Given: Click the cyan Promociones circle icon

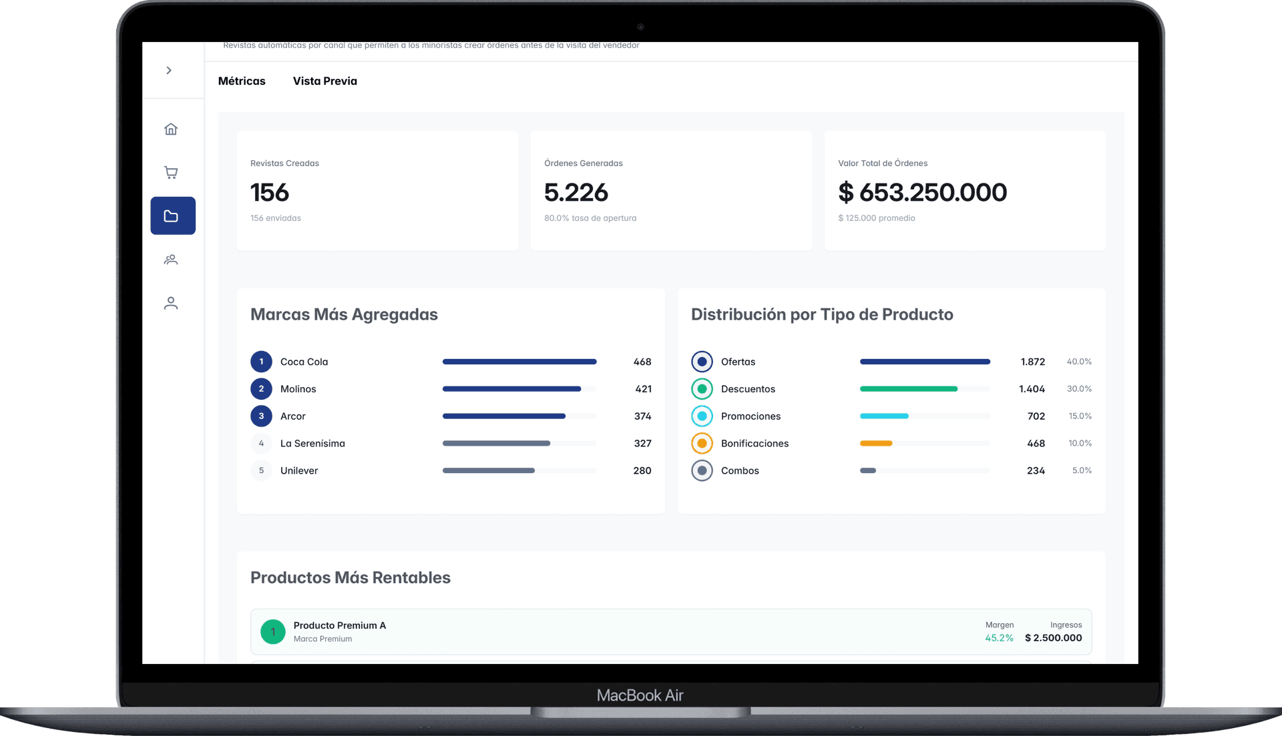Looking at the screenshot, I should pos(701,416).
